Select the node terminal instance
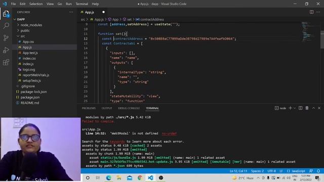 point(280,108)
